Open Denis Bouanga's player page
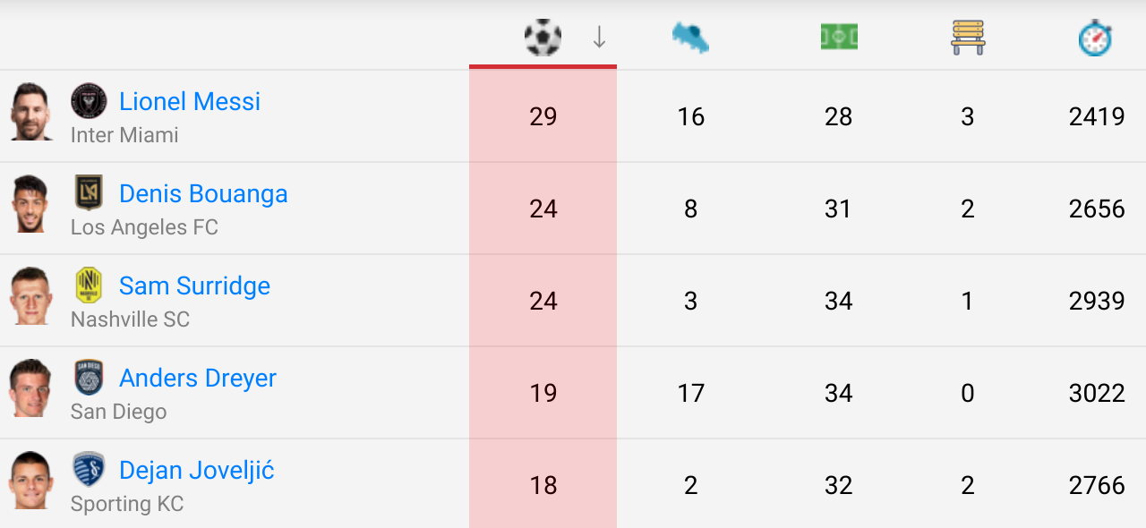This screenshot has height=528, width=1146. pyautogui.click(x=203, y=193)
